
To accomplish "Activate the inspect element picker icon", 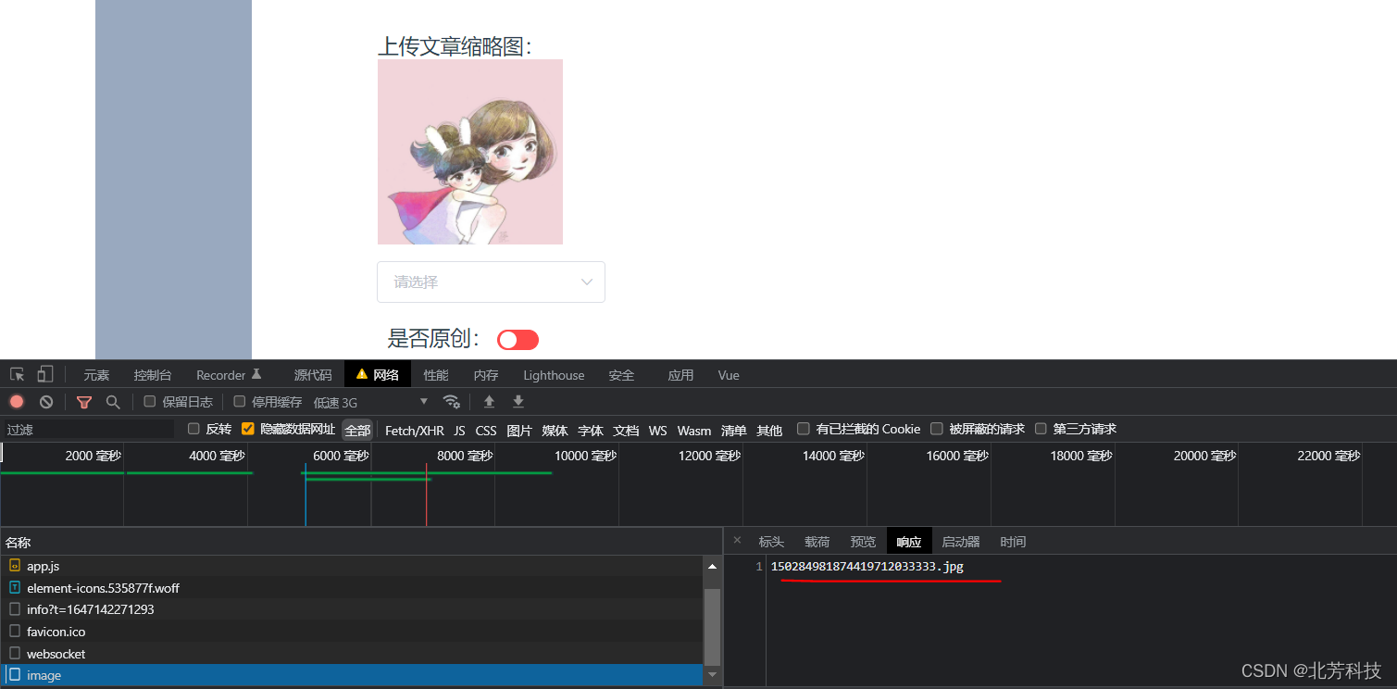I will [x=17, y=374].
